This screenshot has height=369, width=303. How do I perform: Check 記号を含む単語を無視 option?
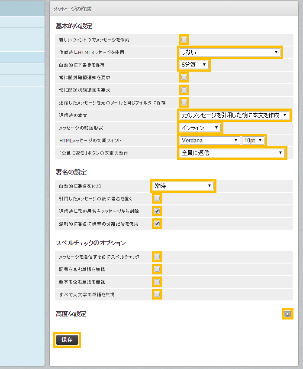click(157, 269)
